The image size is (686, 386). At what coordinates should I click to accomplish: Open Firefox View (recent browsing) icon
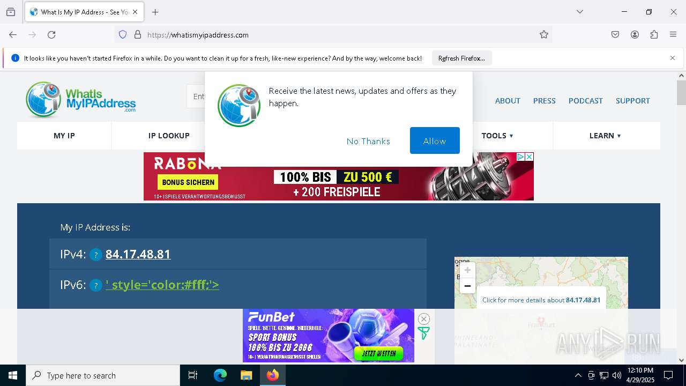11,12
